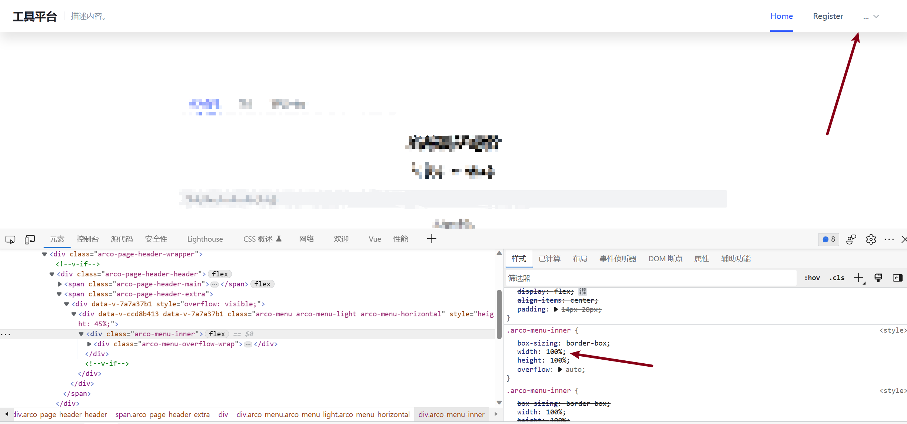
Task: Switch to 已计算 styles tab
Action: point(549,259)
